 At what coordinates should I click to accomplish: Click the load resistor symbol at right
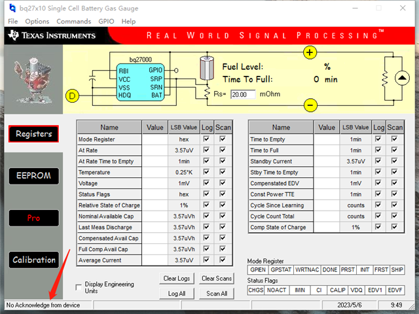point(385,79)
